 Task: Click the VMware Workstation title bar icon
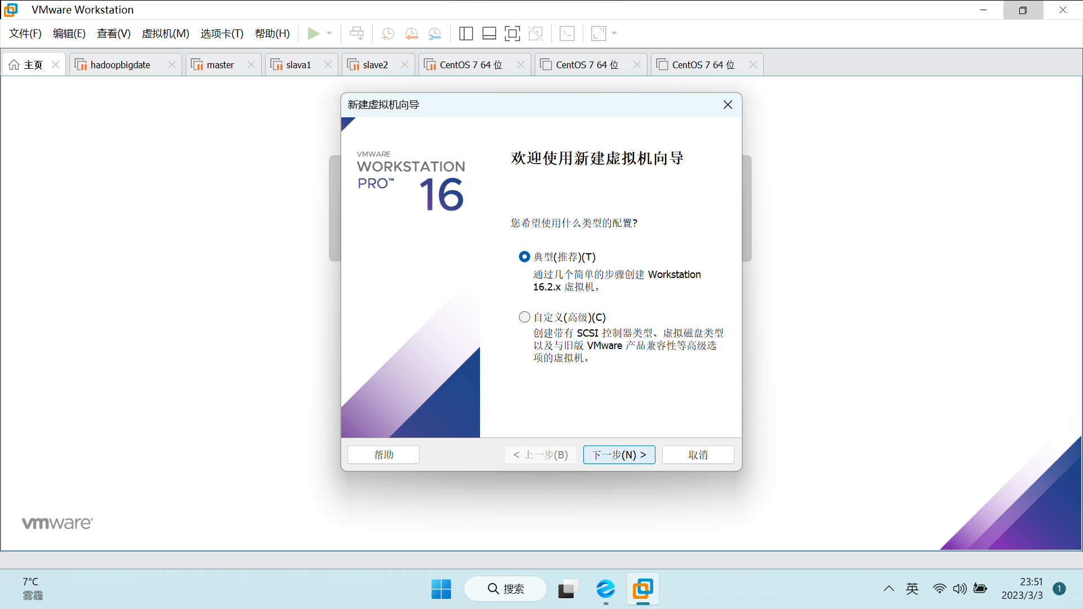point(11,10)
